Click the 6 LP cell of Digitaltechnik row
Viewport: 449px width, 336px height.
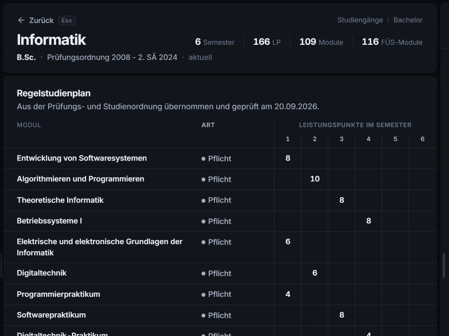click(315, 273)
